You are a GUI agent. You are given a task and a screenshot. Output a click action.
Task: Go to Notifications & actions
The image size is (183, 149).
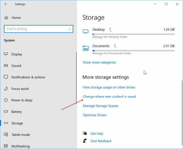click(28, 77)
